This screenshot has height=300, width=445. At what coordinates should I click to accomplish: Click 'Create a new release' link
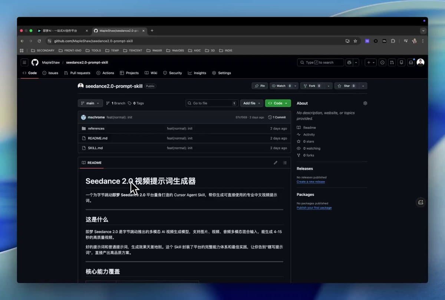(311, 182)
